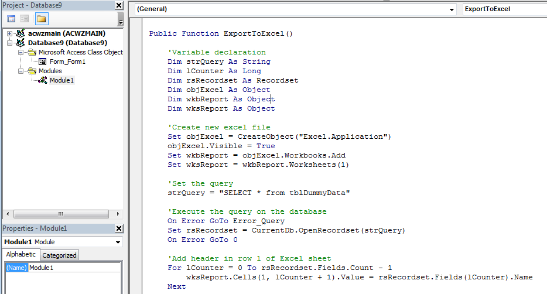Click the Dim objExcel As Object line
547x294 pixels.
[x=219, y=90]
